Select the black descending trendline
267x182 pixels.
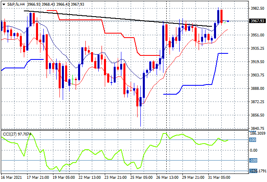click(x=118, y=19)
